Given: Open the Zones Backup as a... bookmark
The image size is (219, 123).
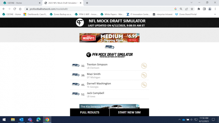Looking at the screenshot, I should pyautogui.click(x=61, y=14).
